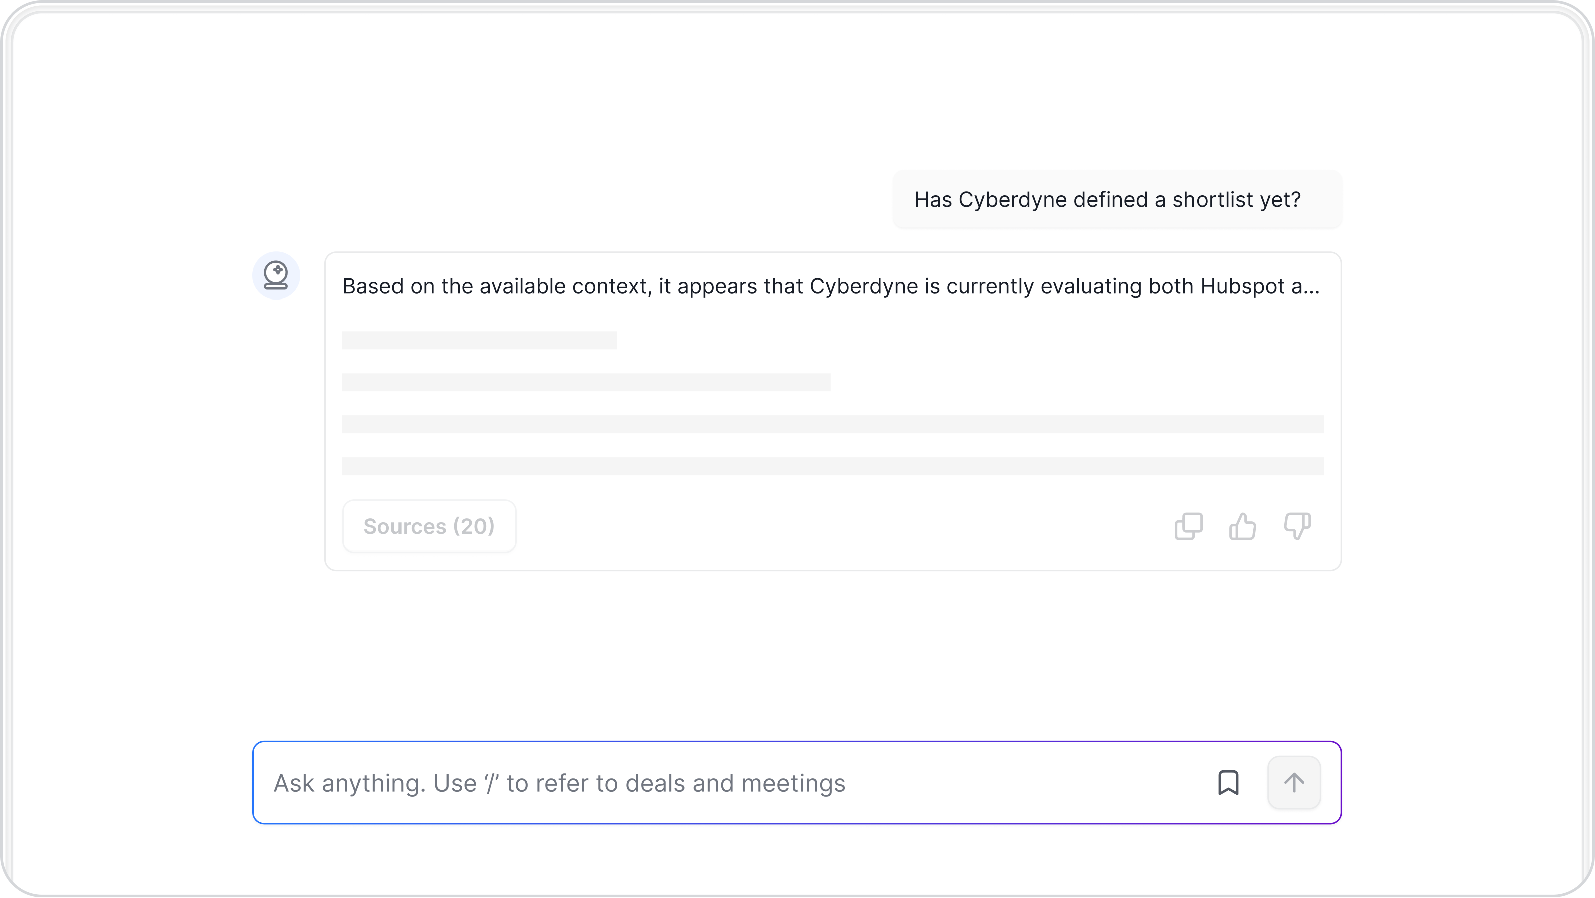Click the response text starting 'Based on the available context'
Screen dimensions: 1595x898
click(x=831, y=286)
